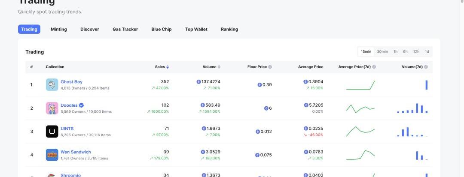Click the Doodles collection avatar image
Image resolution: width=464 pixels, height=177 pixels.
click(52, 108)
